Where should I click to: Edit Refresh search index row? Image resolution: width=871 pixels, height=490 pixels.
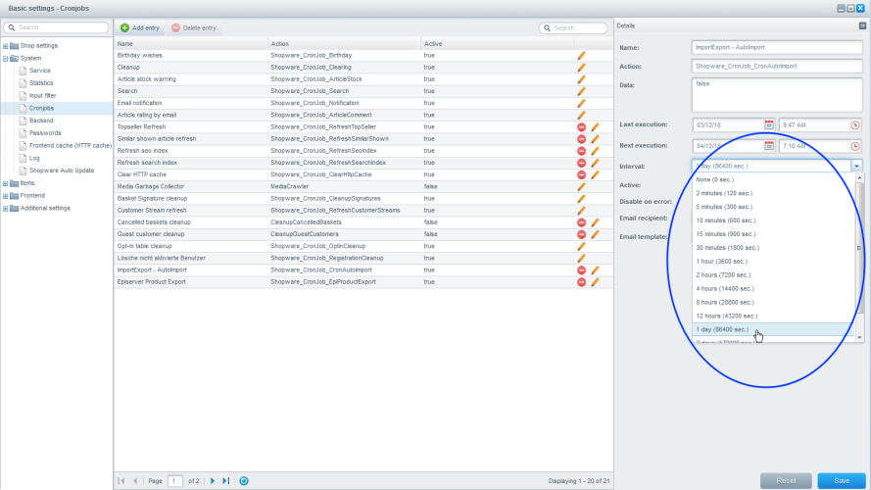[x=595, y=163]
